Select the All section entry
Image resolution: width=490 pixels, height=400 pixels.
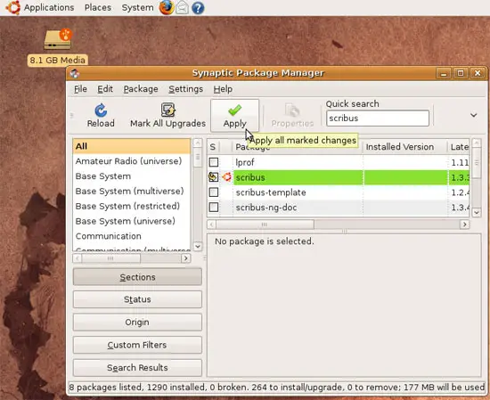(x=132, y=146)
